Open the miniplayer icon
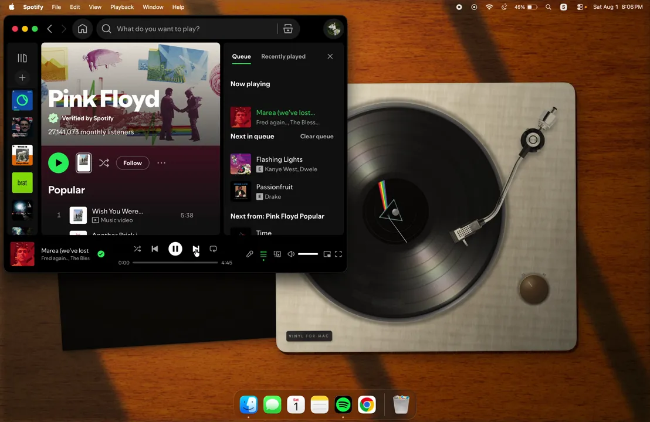Viewport: 650px width, 422px height. (327, 254)
